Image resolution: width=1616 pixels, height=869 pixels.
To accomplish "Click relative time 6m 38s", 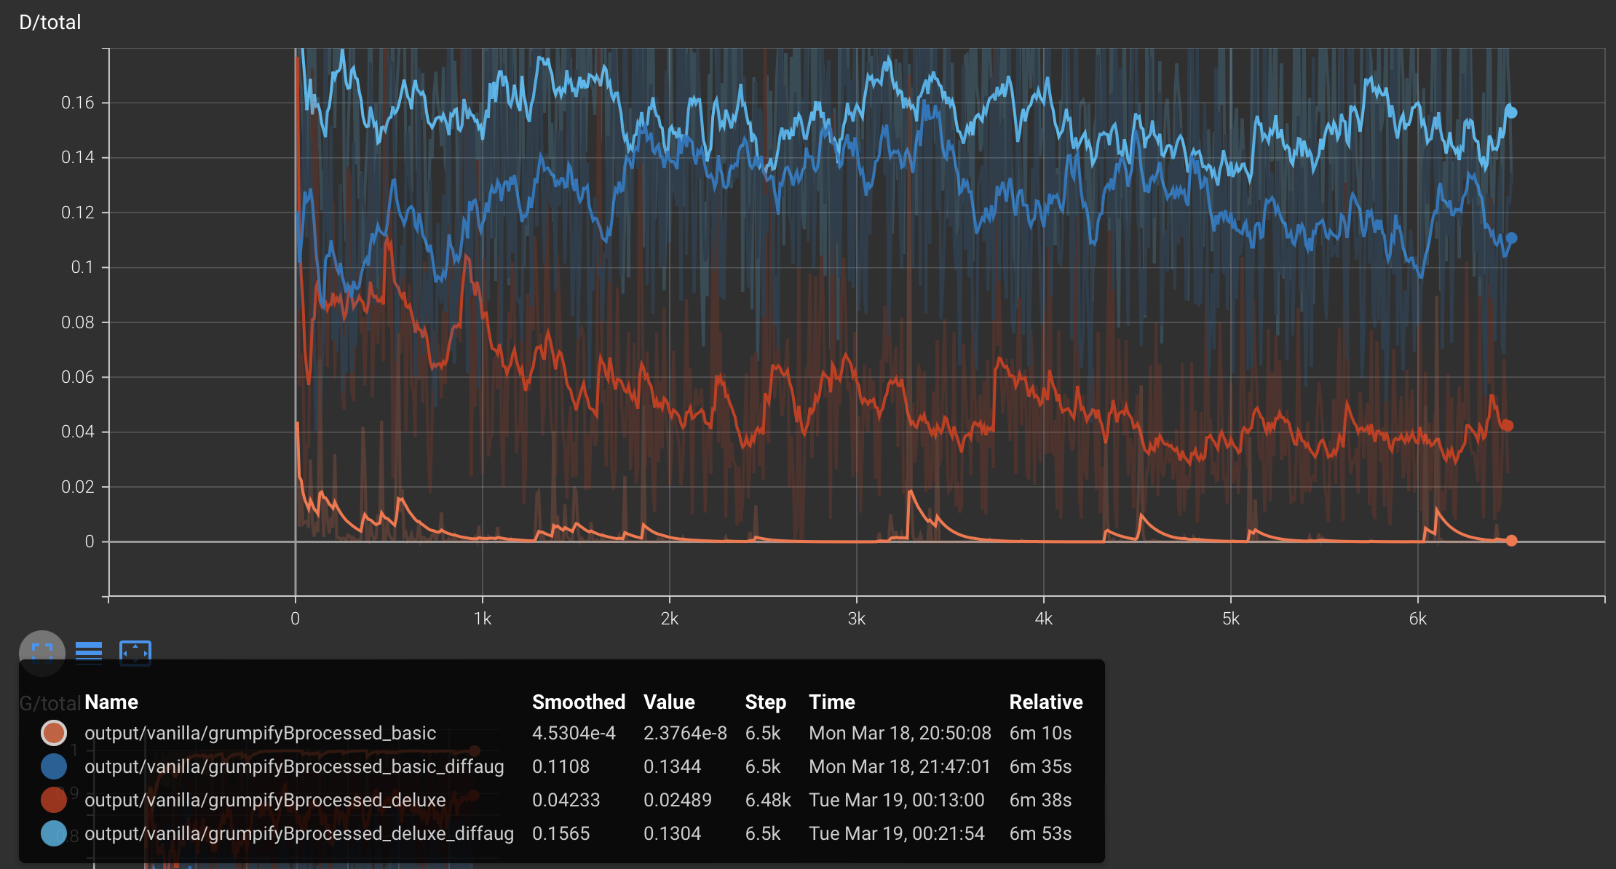I will click(x=1040, y=800).
